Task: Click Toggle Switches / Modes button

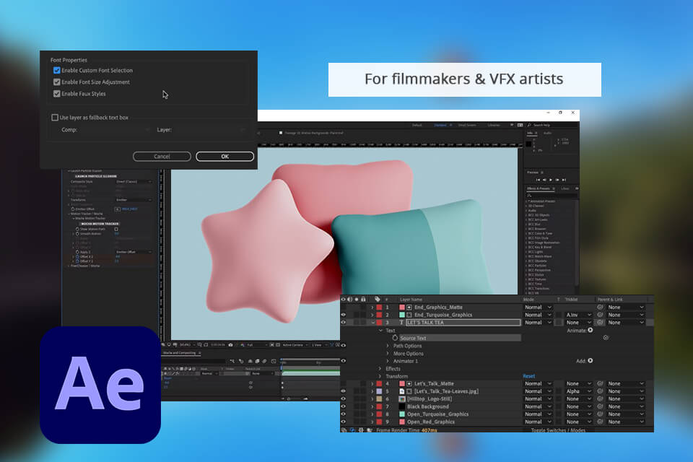Action: (x=558, y=430)
